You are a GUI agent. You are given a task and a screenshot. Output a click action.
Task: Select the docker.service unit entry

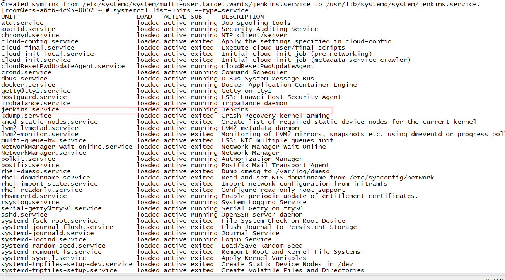pyautogui.click(x=28, y=85)
